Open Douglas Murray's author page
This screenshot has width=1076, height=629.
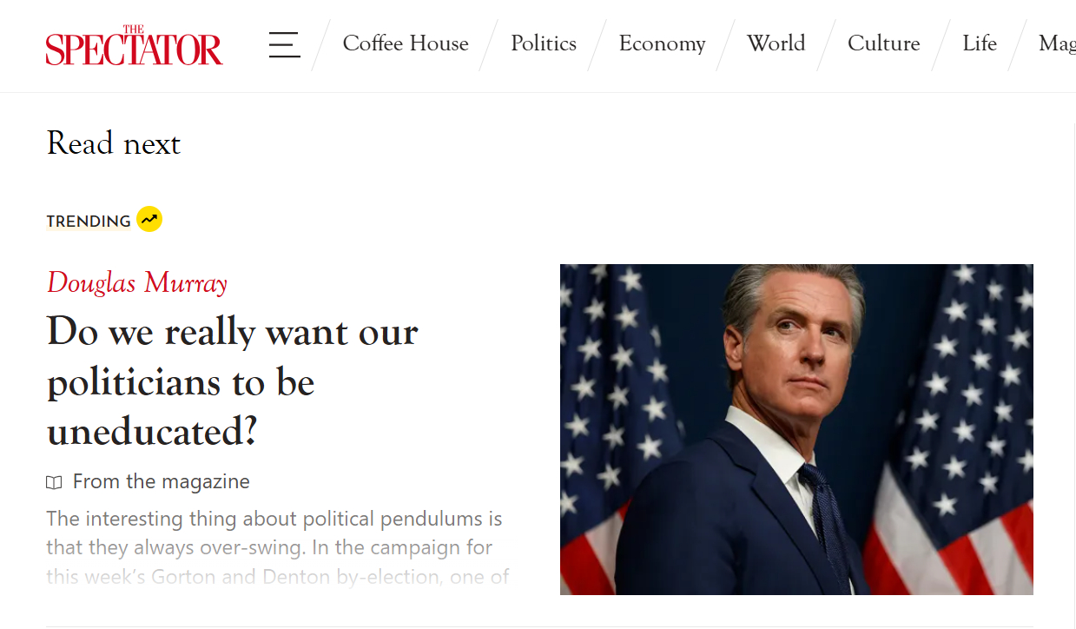pyautogui.click(x=137, y=283)
